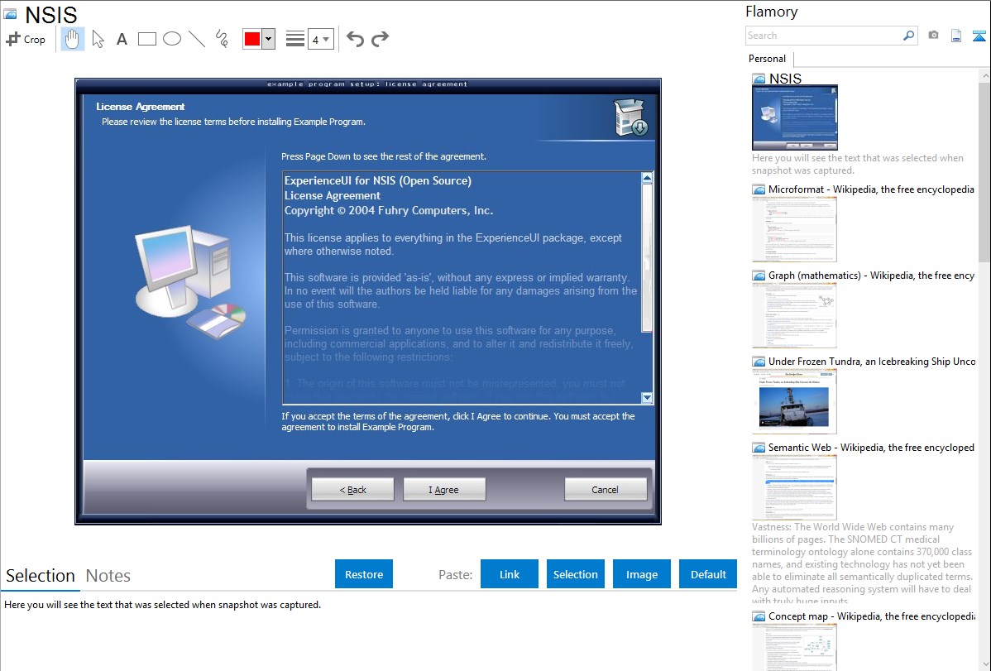
Task: Pick the rectangle drawing tool
Action: point(146,39)
